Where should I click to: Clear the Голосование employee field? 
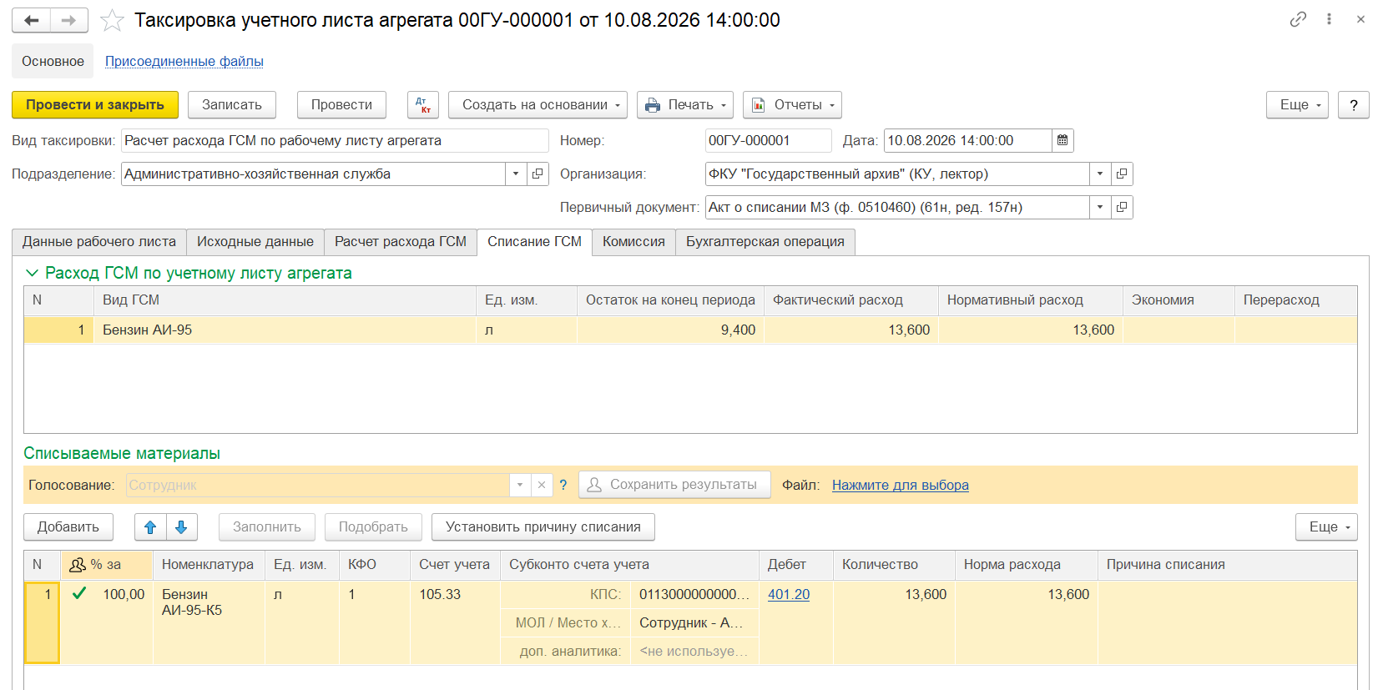tap(542, 486)
